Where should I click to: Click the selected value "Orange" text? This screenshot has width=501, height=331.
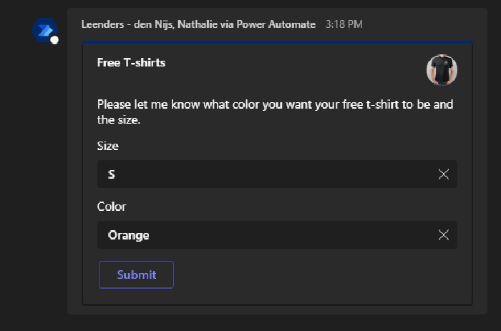[129, 235]
